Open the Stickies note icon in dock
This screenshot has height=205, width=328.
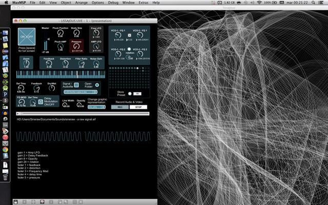point(5,45)
